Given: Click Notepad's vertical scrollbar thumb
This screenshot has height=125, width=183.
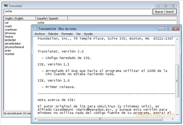Looking at the screenshot, I should tap(177, 81).
